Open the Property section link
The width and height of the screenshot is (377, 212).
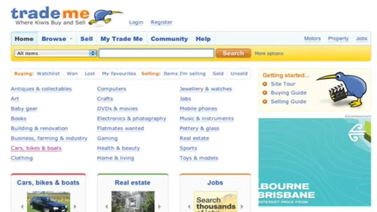[x=338, y=39]
